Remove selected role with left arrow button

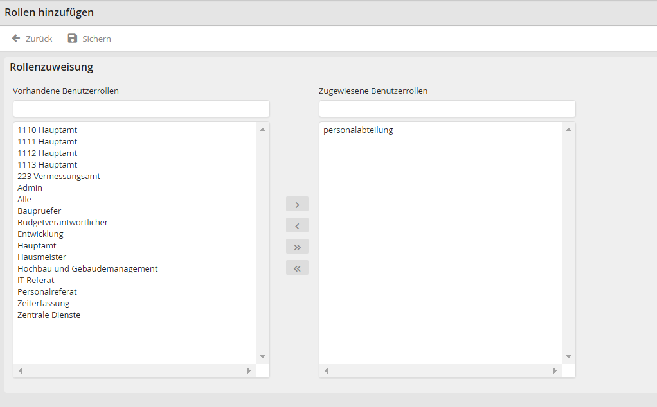297,225
